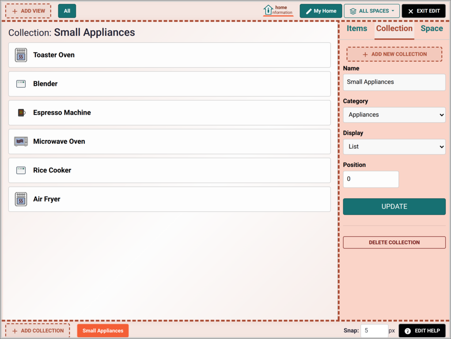This screenshot has width=451, height=339.
Task: Click the Toaster Oven appliance icon
Action: (21, 55)
